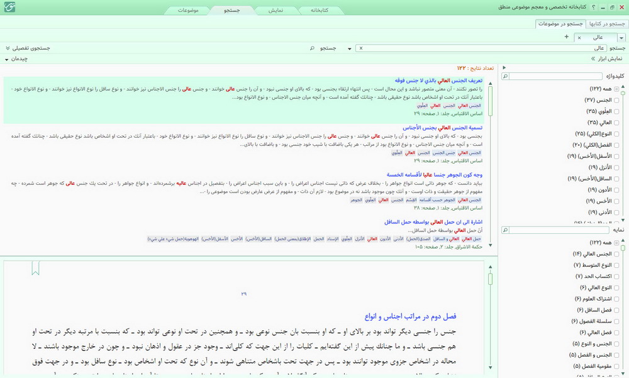Clear the main search field with its x icon

361,48
